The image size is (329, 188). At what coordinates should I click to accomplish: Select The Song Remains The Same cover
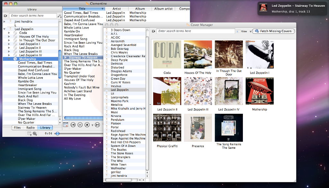229,128
